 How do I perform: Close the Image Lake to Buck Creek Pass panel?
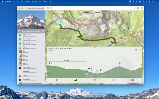tap(140, 50)
